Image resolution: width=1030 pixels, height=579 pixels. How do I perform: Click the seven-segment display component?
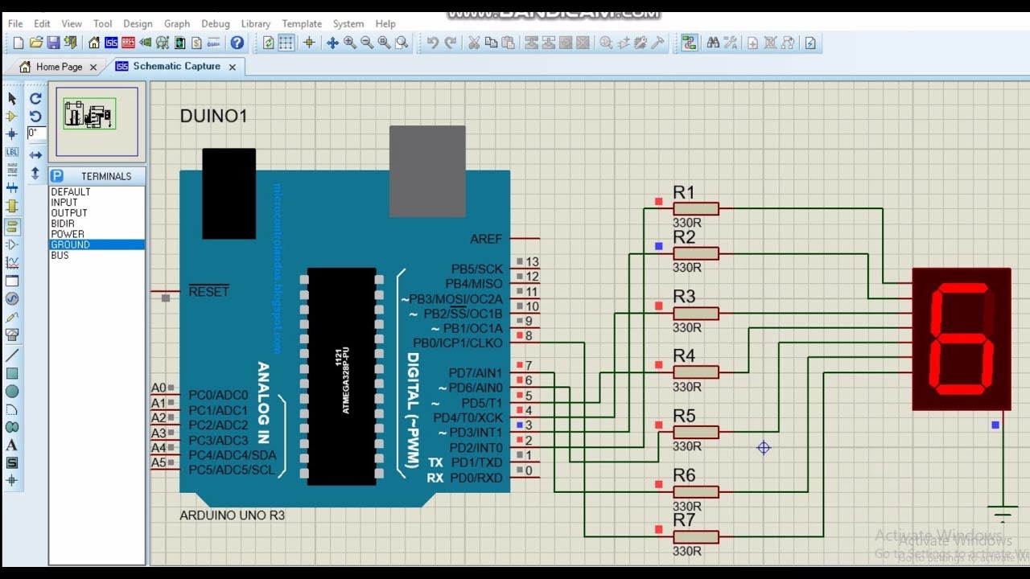click(x=962, y=339)
